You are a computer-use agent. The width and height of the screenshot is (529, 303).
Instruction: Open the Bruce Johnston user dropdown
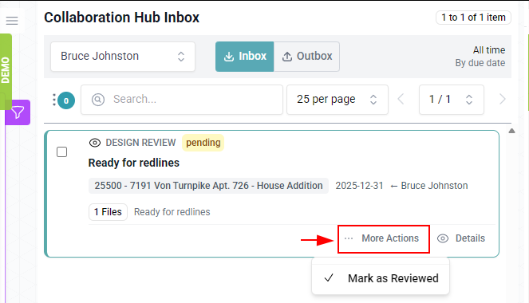tap(123, 57)
